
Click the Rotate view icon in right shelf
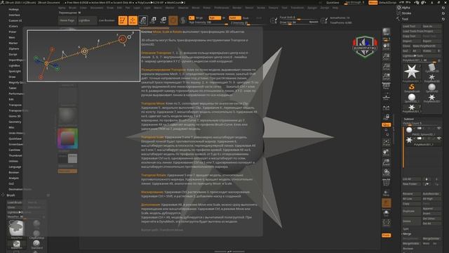tap(387, 173)
